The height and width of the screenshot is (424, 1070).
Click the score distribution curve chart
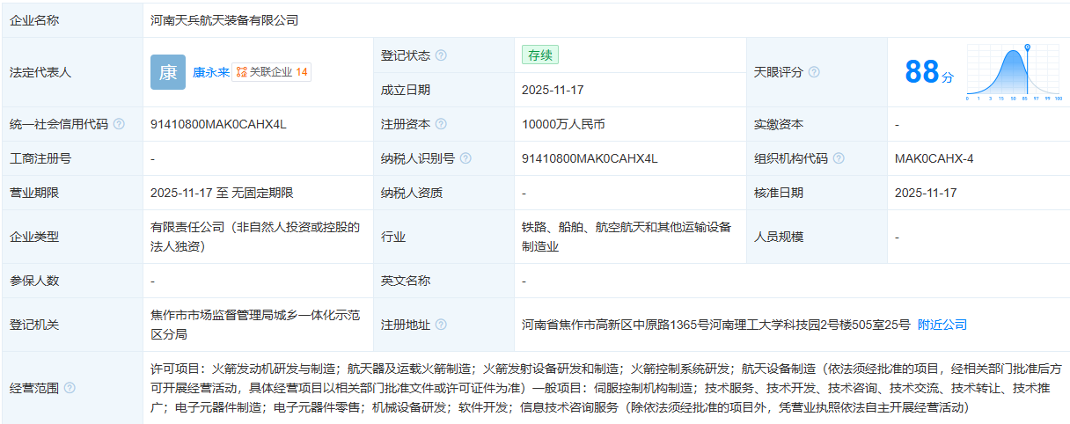(1014, 75)
